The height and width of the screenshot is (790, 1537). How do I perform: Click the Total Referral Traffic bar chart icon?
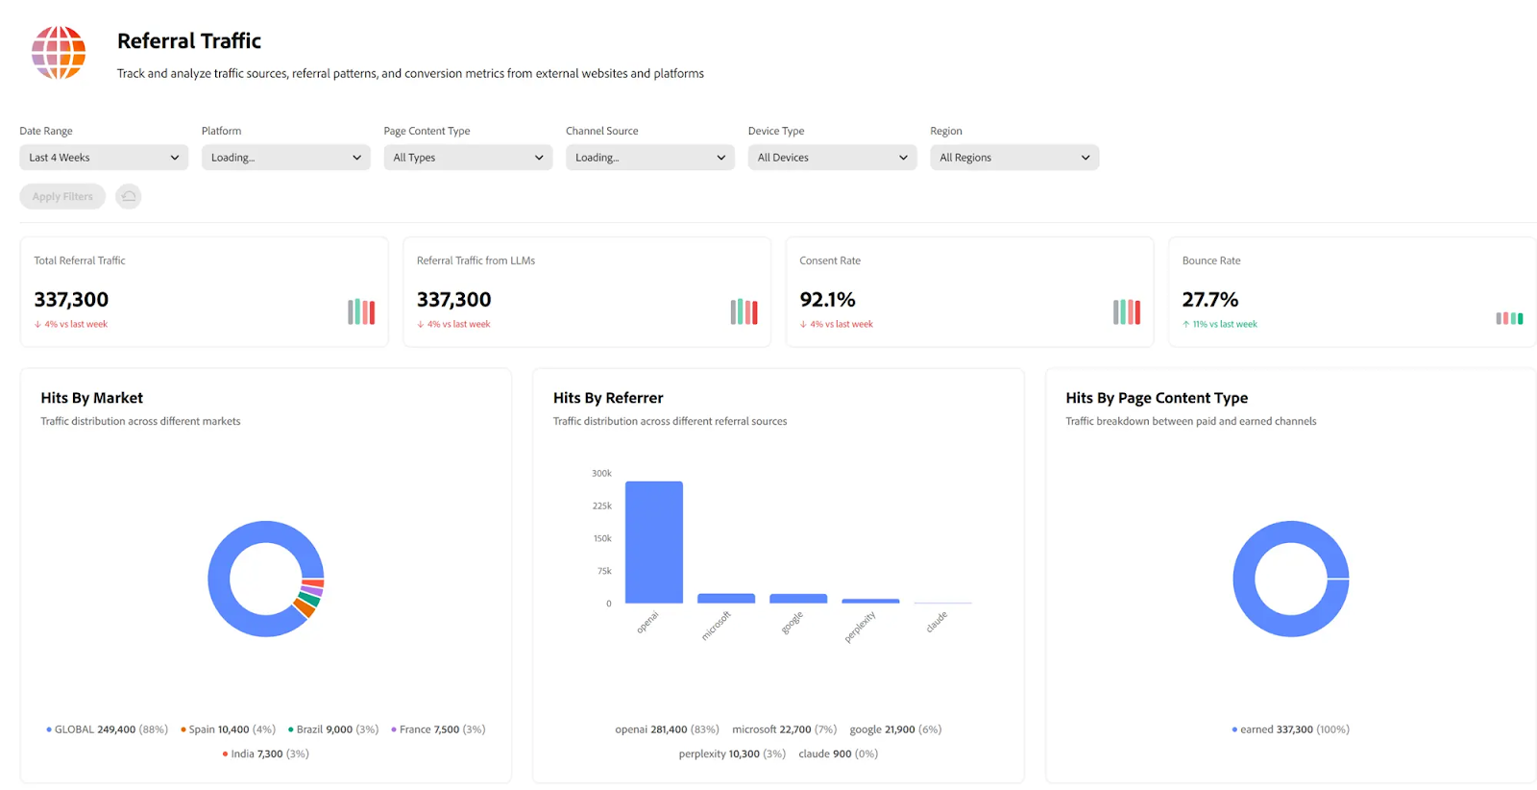(361, 311)
